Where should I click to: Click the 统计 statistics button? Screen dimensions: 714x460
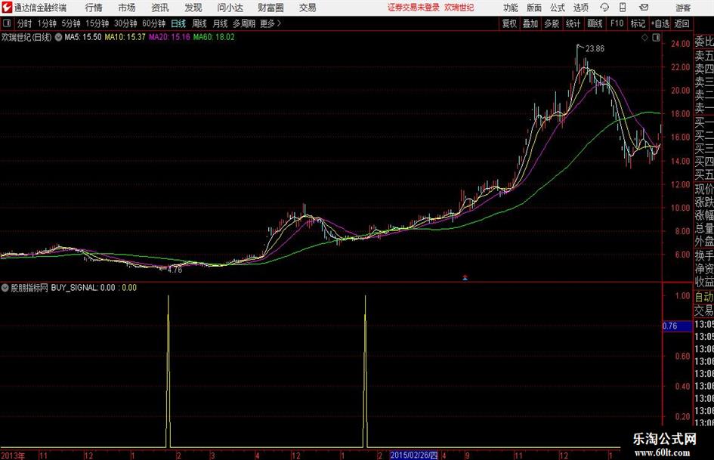[573, 23]
